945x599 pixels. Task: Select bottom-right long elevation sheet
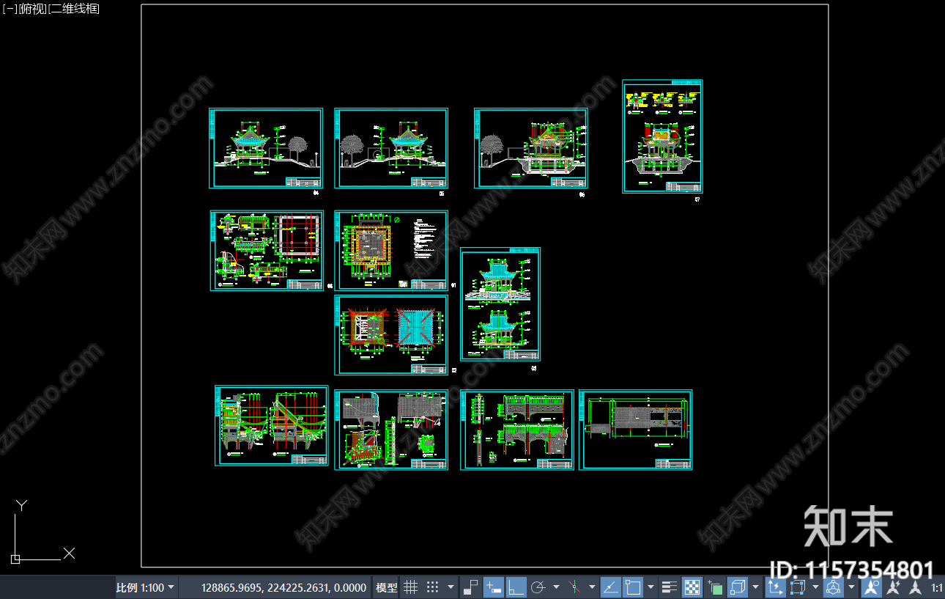636,430
